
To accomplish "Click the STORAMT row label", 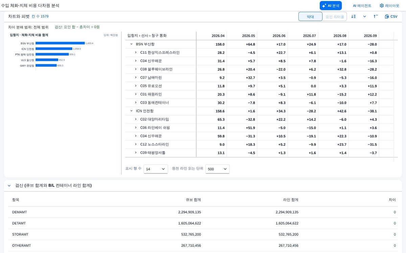I will [20, 234].
